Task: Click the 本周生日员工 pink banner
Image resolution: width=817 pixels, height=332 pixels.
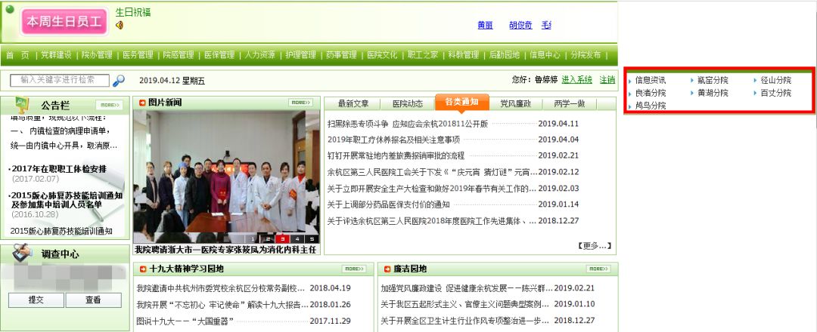Action: [x=64, y=22]
